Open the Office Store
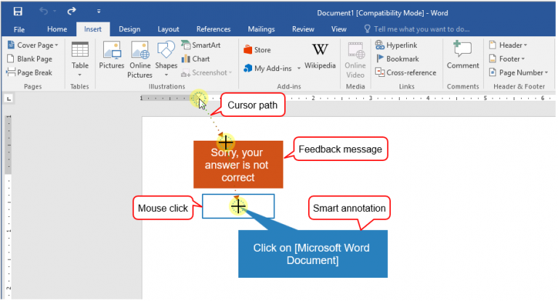The height and width of the screenshot is (301, 558). coord(257,50)
